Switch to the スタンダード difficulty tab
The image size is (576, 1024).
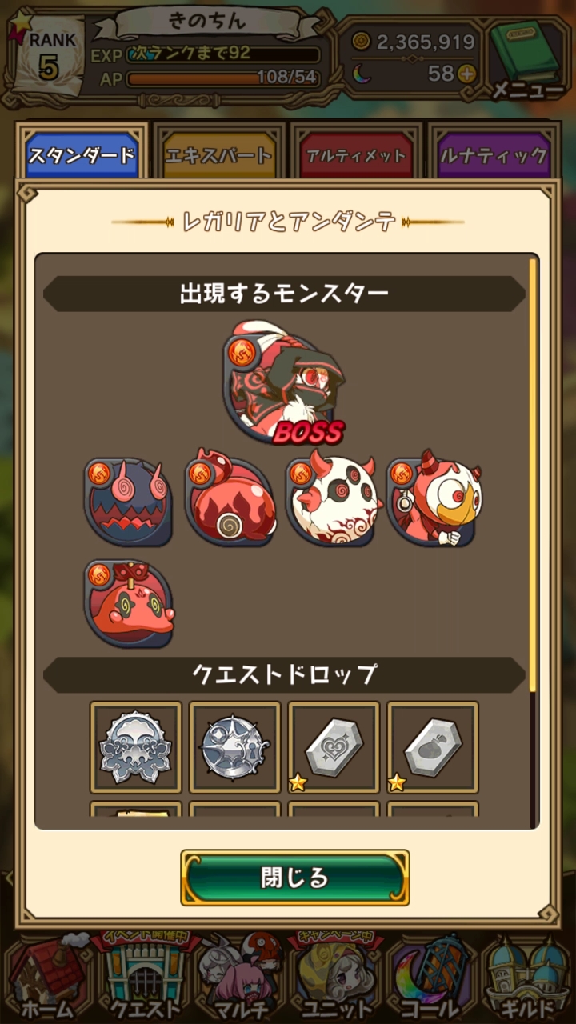point(82,154)
